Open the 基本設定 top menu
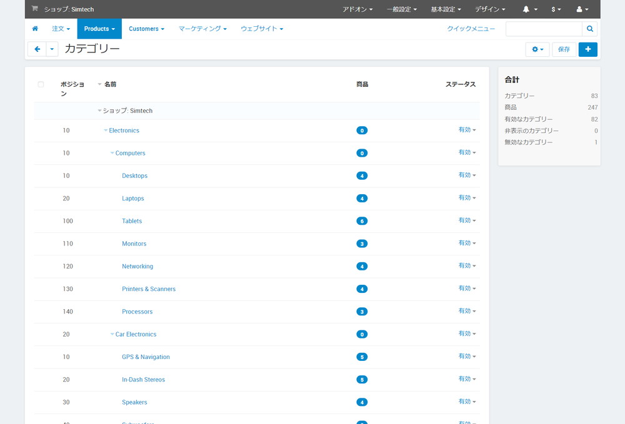 (446, 9)
